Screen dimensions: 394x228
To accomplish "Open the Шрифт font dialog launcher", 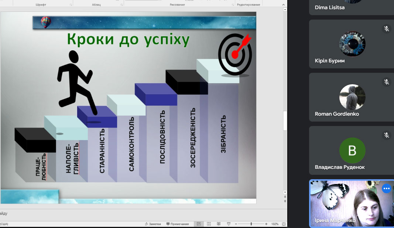I will [x=71, y=5].
